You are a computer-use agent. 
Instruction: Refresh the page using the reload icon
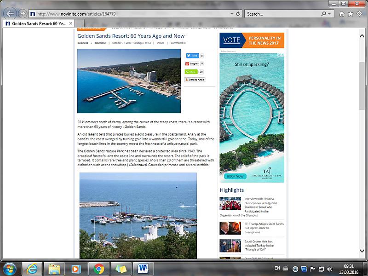238,14
